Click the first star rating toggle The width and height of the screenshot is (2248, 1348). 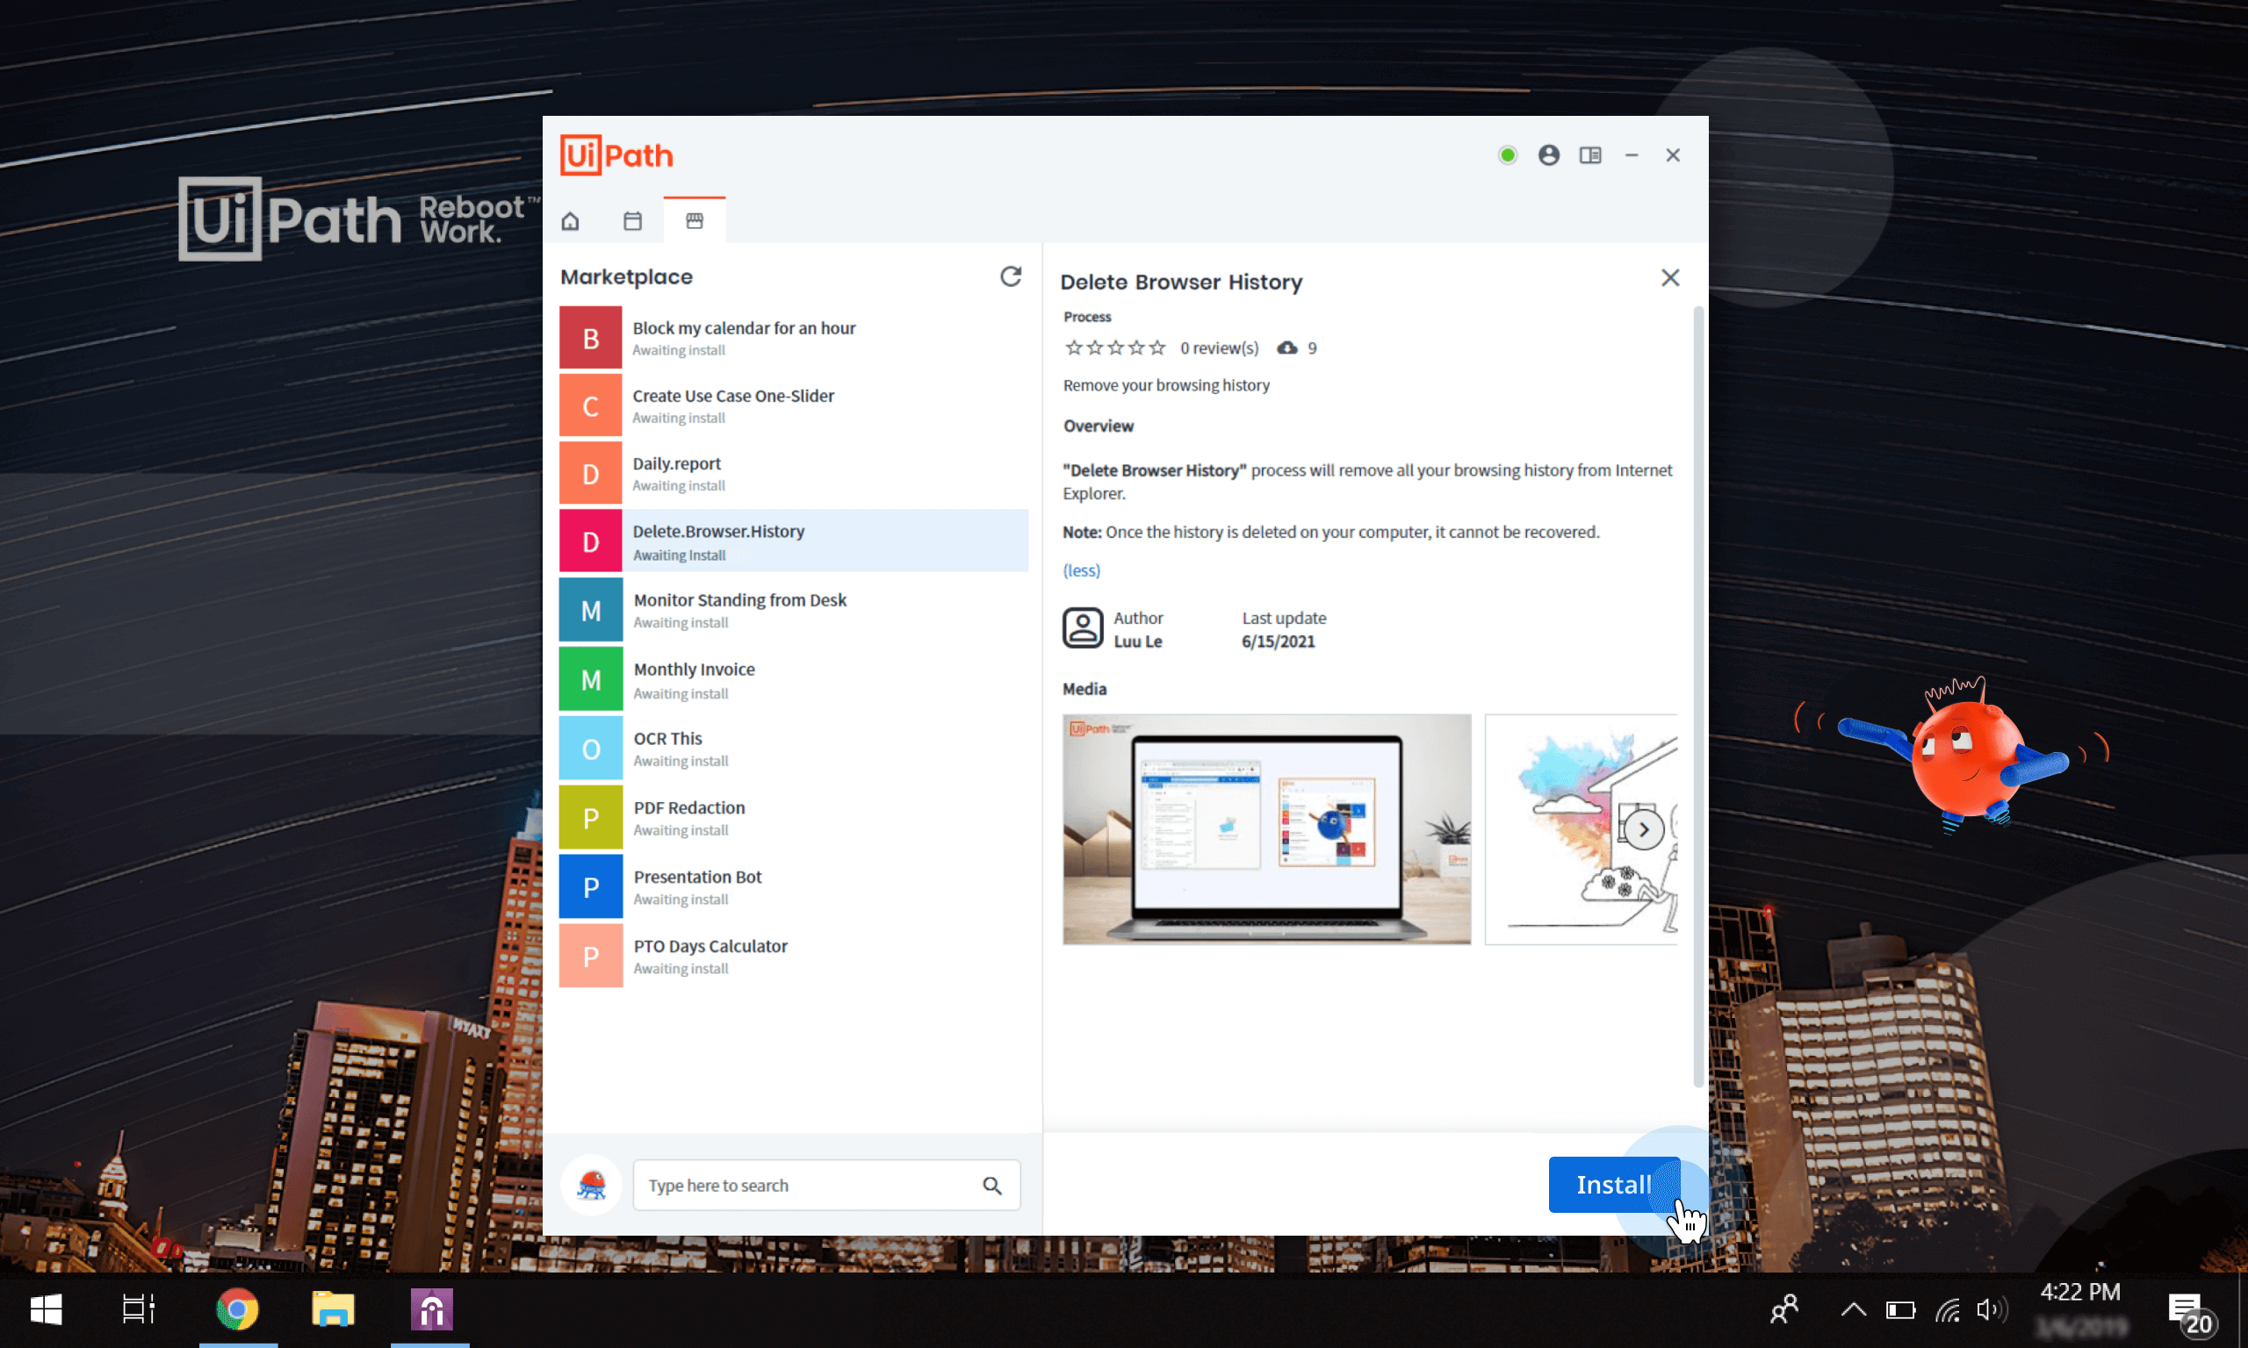[x=1071, y=348]
